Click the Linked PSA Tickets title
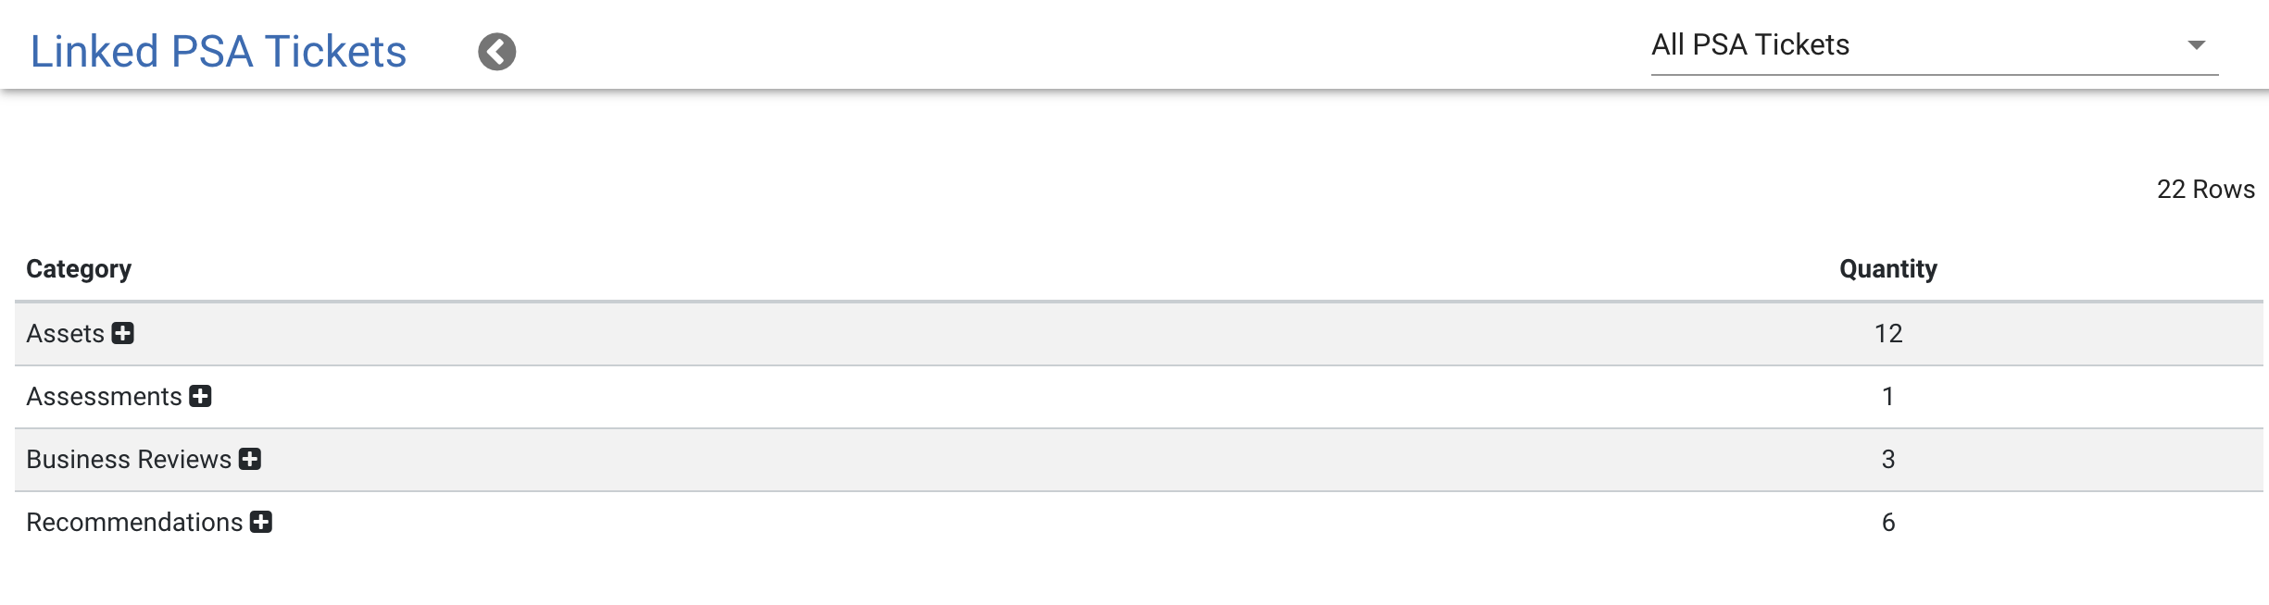Image resolution: width=2269 pixels, height=605 pixels. 219,52
